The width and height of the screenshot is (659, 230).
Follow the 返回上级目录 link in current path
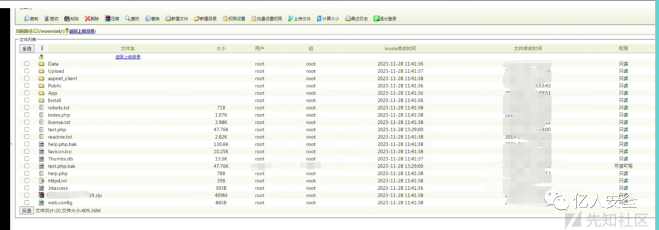[x=82, y=31]
